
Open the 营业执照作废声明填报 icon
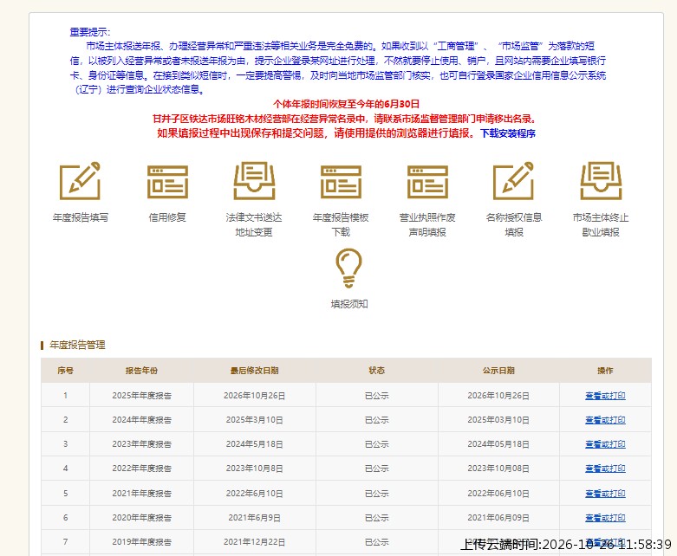pos(427,182)
